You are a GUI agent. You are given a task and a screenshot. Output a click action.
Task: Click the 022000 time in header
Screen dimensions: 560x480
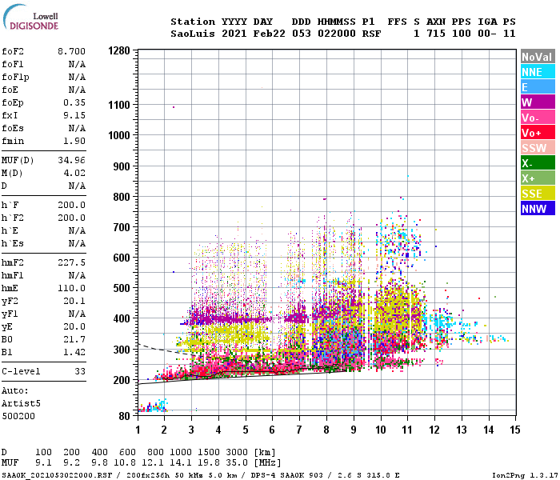click(x=337, y=34)
